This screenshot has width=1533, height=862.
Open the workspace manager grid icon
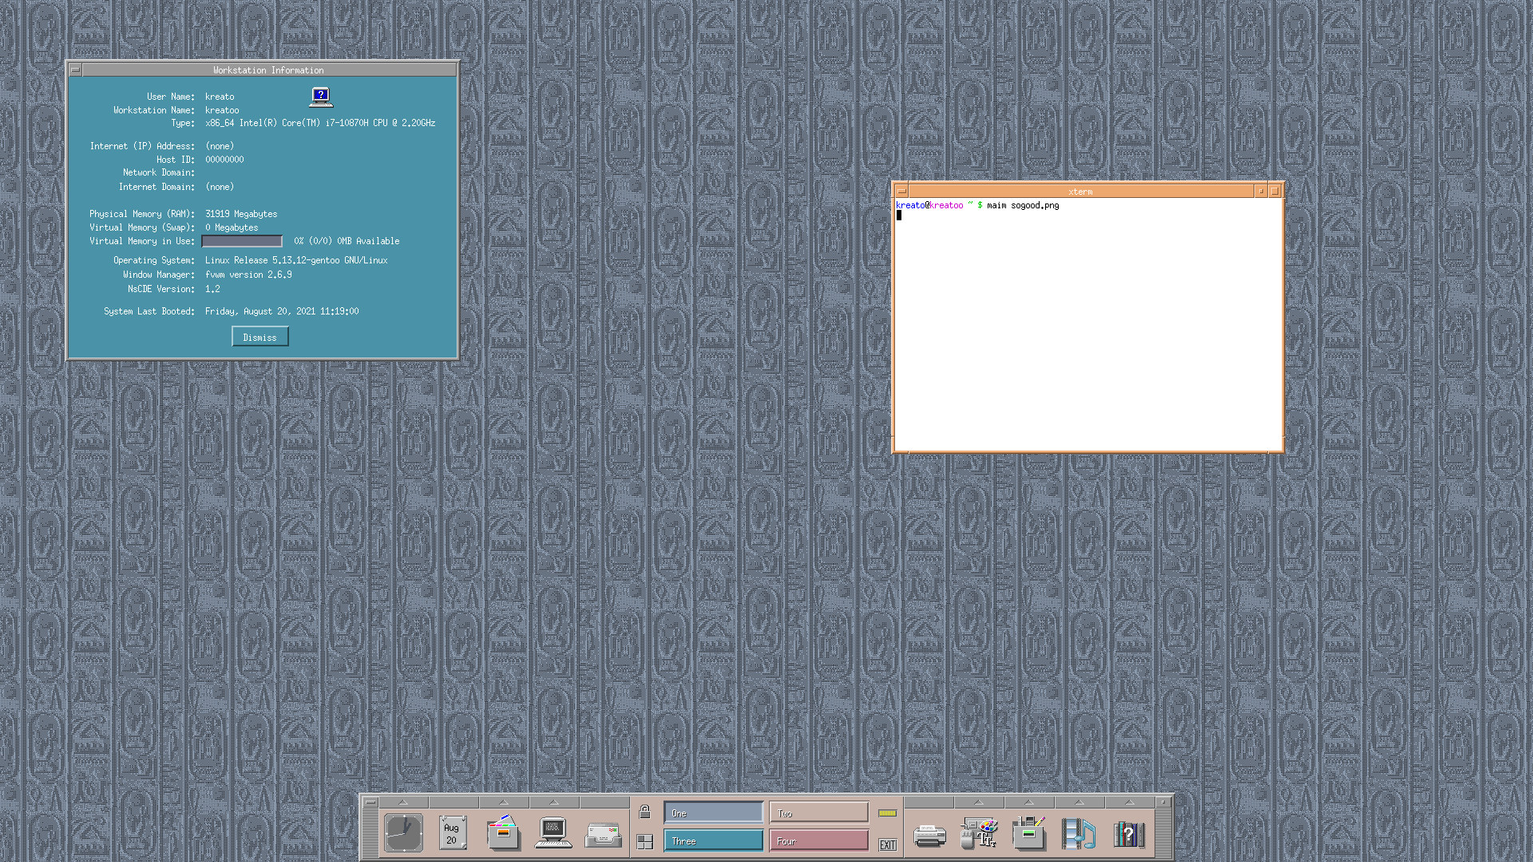[x=645, y=842]
